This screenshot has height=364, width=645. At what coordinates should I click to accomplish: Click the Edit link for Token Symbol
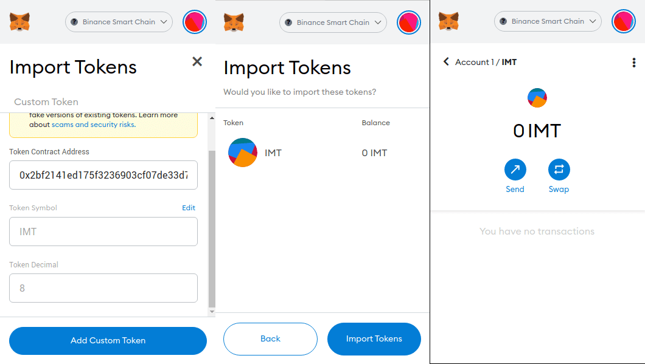pyautogui.click(x=189, y=208)
